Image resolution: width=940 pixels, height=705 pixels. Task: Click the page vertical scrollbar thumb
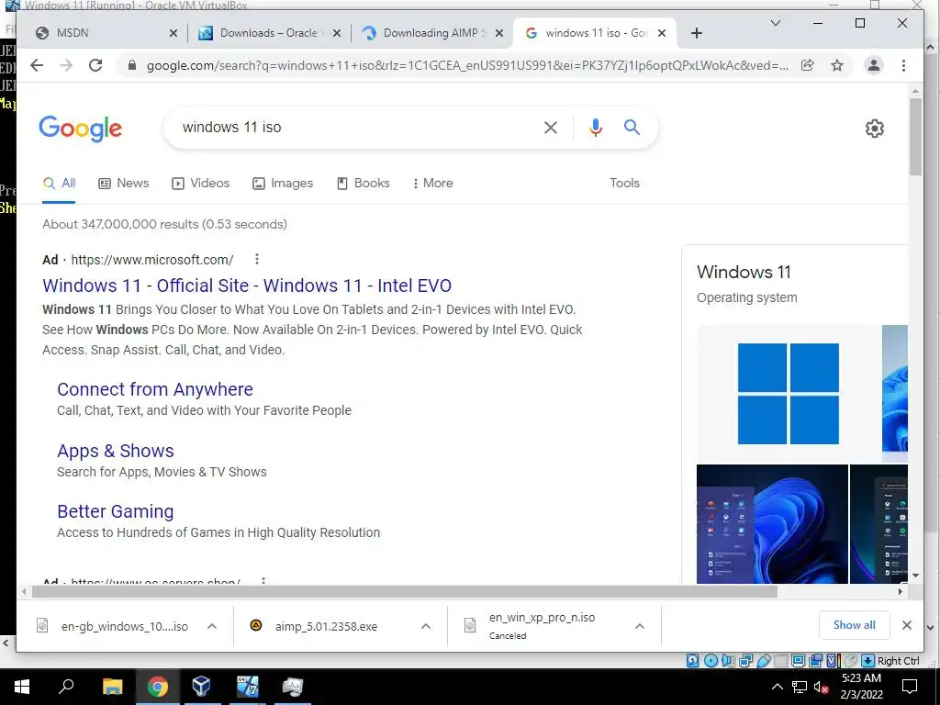click(x=915, y=137)
